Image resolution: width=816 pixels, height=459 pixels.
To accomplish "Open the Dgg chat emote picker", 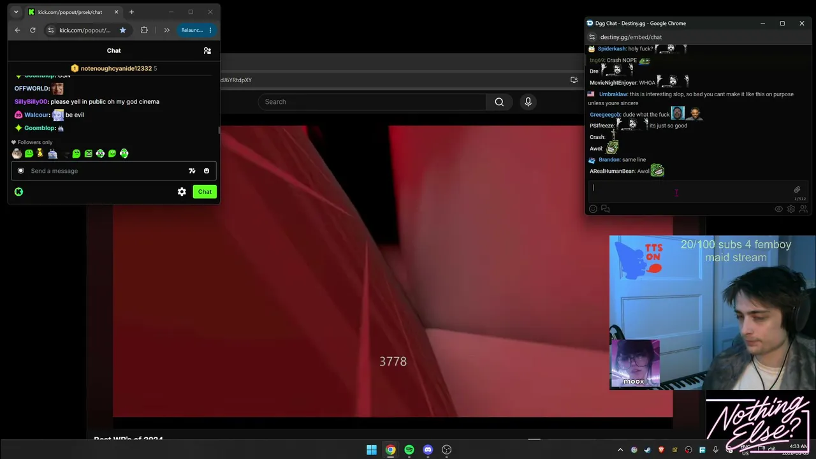I will [x=593, y=208].
